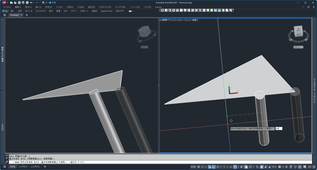Add a new drawing tab with plus button

coord(27,15)
